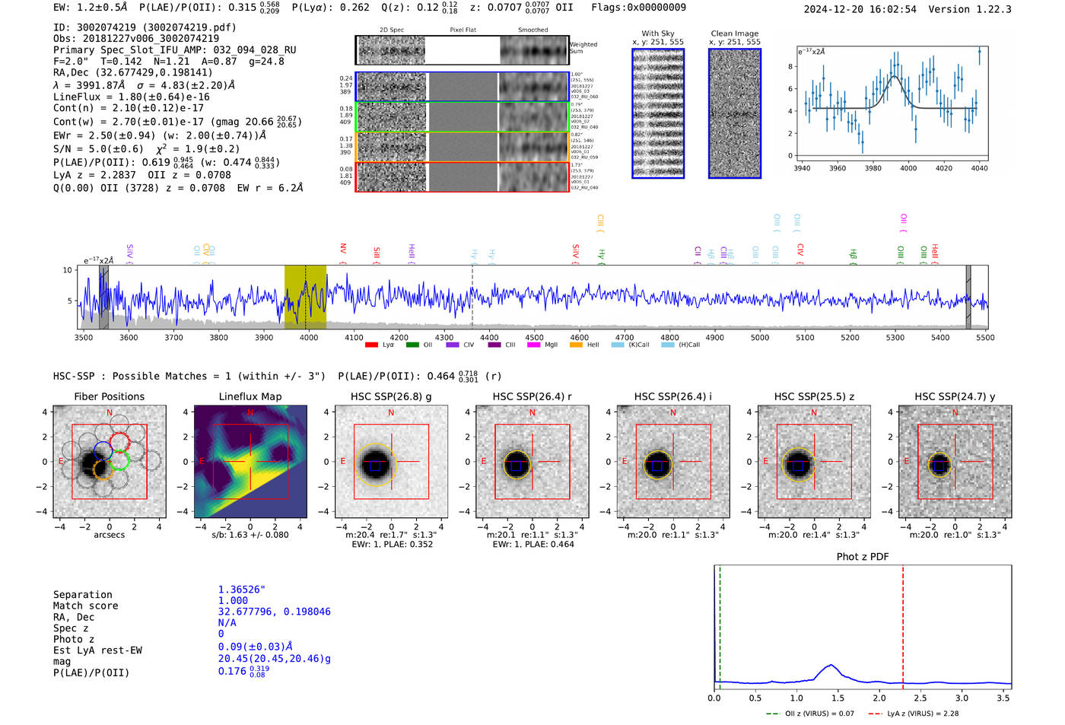
Task: Click the blue-bordered fiber row 032_RU_060
Action: click(463, 87)
